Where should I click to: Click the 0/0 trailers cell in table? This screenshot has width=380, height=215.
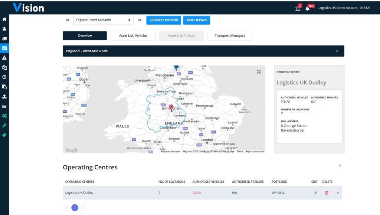tap(235, 193)
